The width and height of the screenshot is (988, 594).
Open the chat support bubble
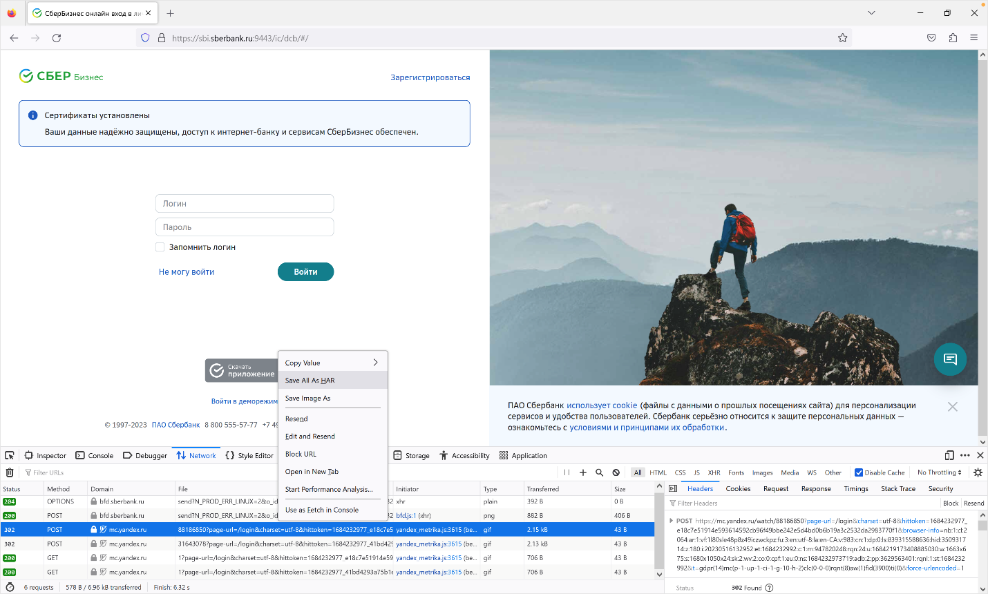(x=950, y=359)
